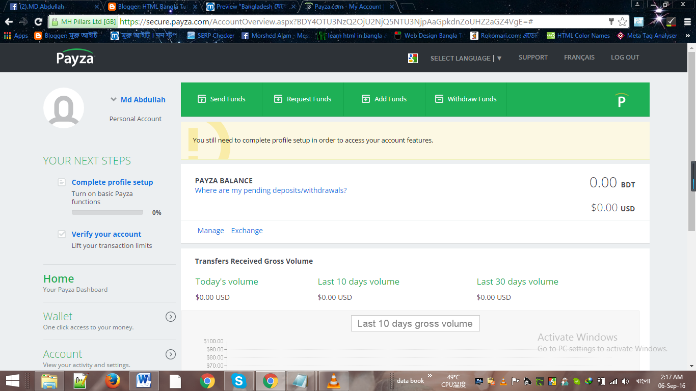Screen dimensions: 696x391
Task: Click the Add Funds icon
Action: (x=366, y=99)
